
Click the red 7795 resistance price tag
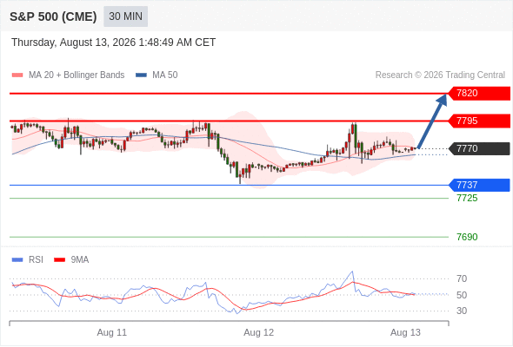[x=479, y=121]
